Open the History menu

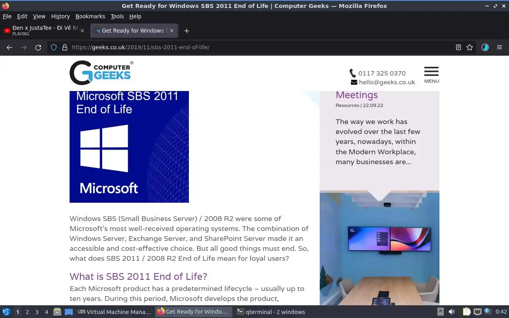[60, 16]
